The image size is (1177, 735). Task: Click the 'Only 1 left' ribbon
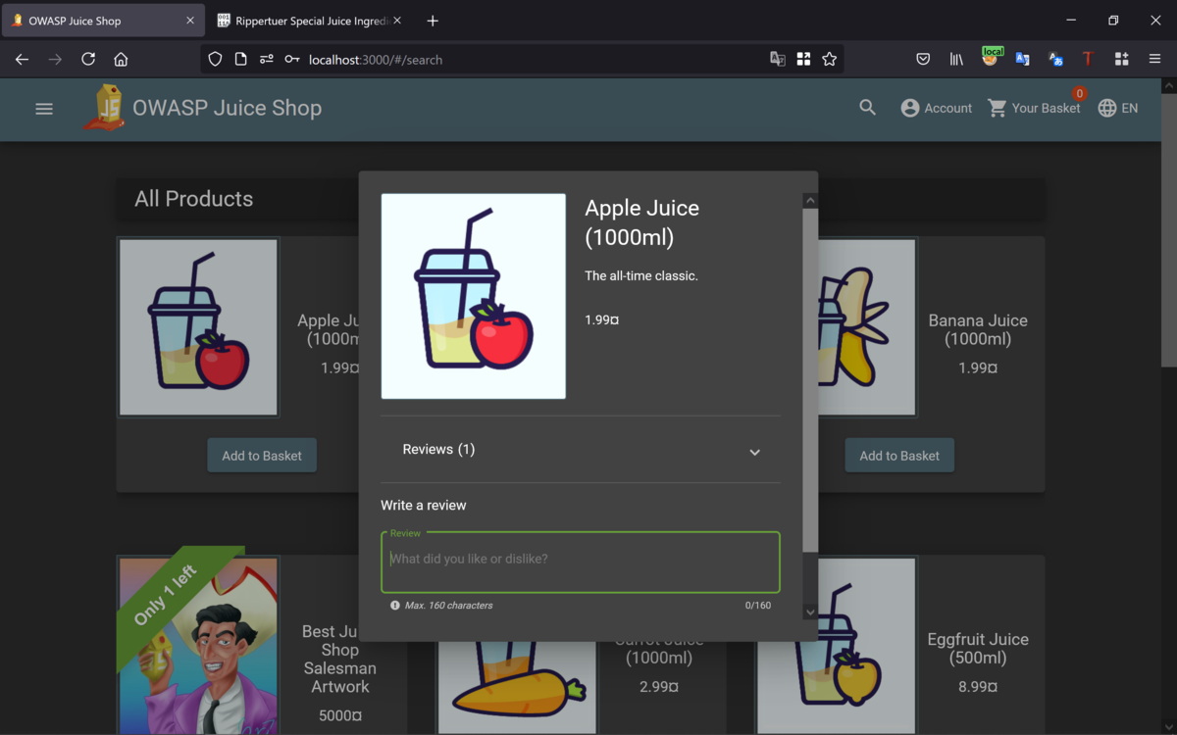[x=165, y=595]
